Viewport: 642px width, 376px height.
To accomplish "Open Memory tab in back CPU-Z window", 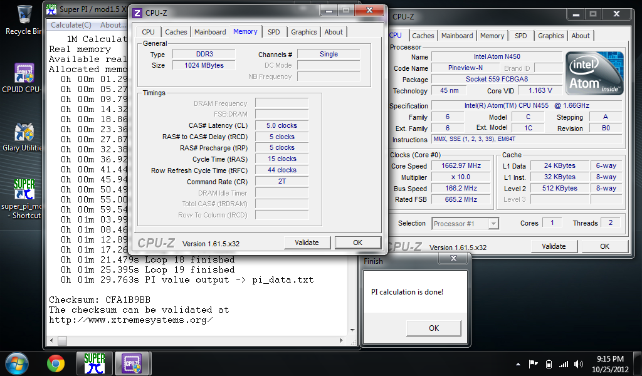I will pyautogui.click(x=492, y=36).
